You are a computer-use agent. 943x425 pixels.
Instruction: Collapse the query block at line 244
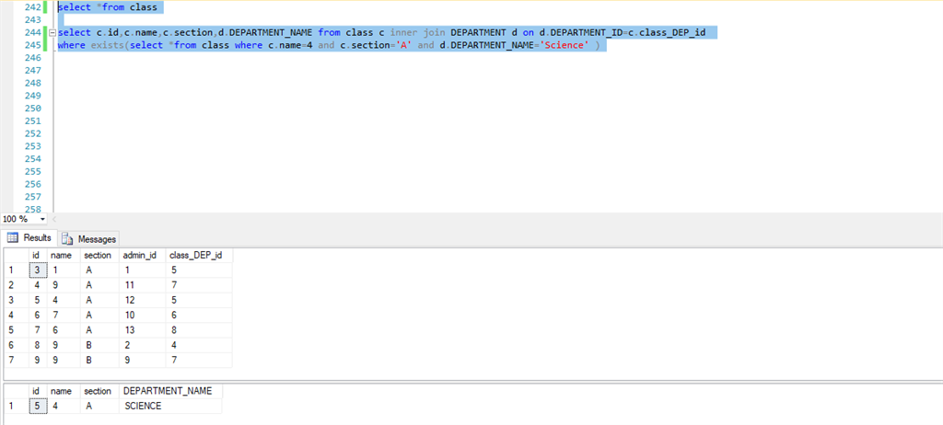pyautogui.click(x=52, y=32)
